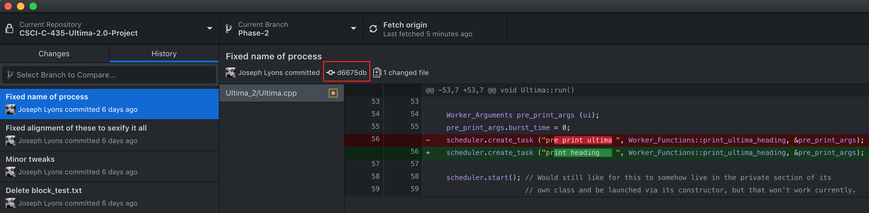Click the Fetch origin sync icon
This screenshot has width=869, height=213.
[x=373, y=29]
